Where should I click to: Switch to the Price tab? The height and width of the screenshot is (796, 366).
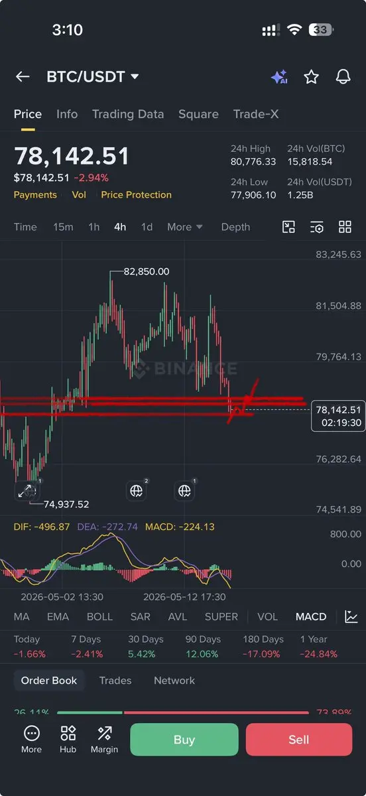[28, 114]
